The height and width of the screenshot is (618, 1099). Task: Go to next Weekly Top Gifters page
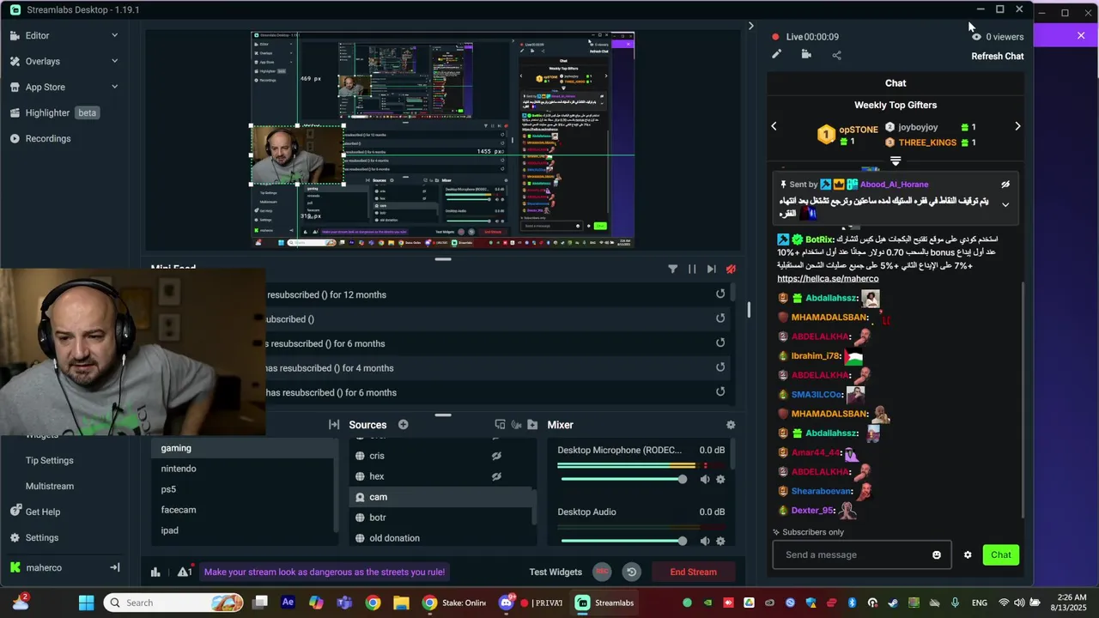tap(1017, 126)
